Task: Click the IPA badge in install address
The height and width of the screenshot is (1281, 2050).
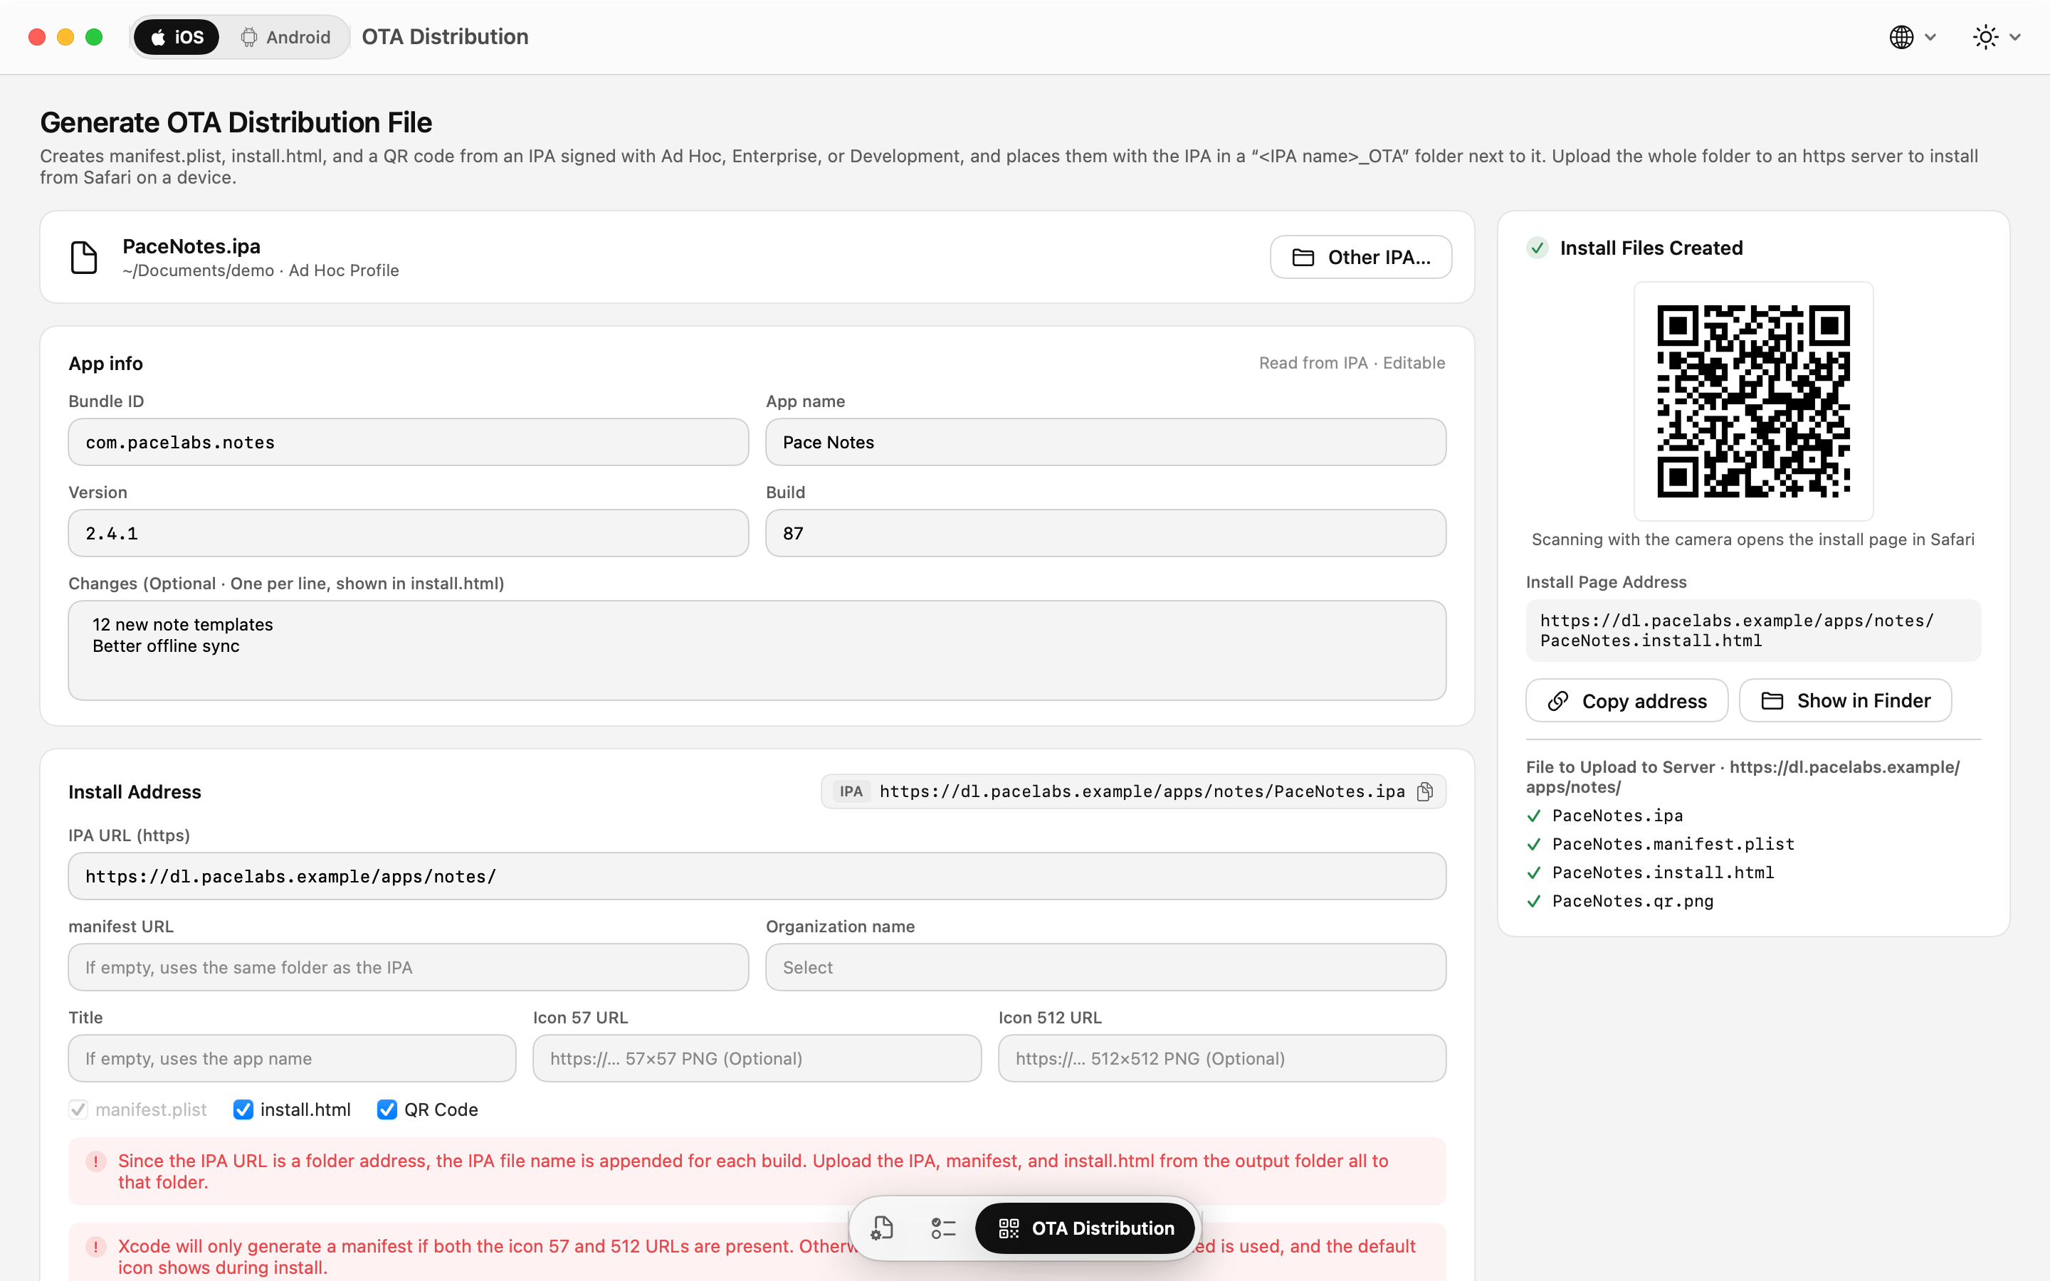Action: point(851,791)
